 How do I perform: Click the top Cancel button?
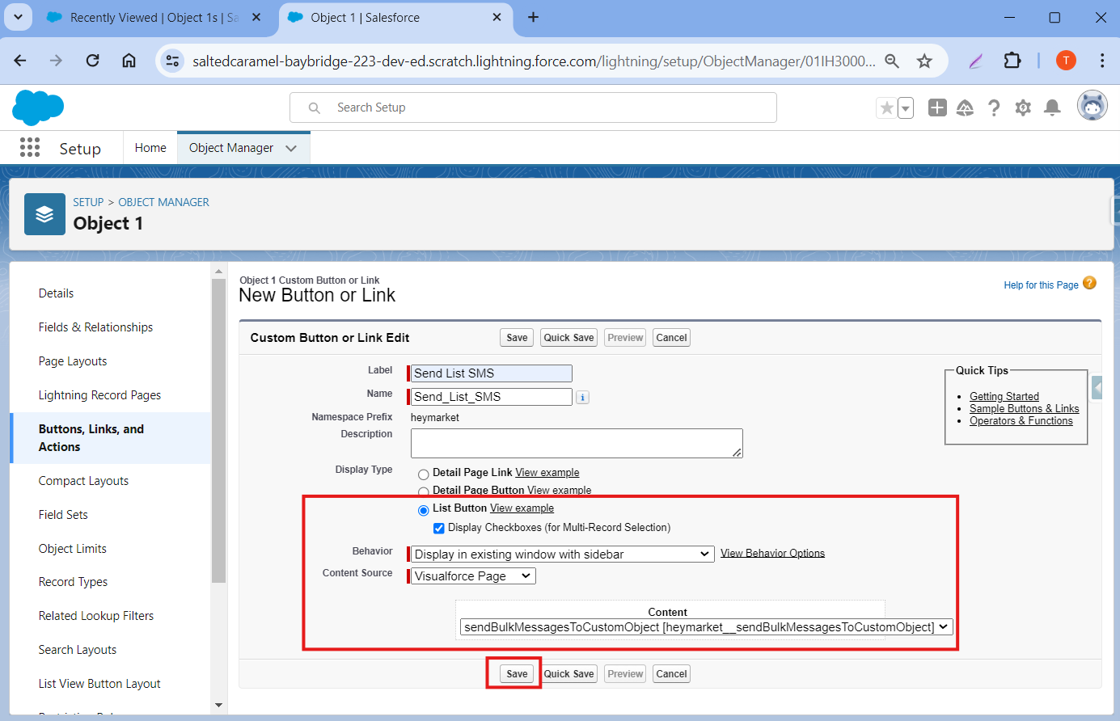(671, 338)
